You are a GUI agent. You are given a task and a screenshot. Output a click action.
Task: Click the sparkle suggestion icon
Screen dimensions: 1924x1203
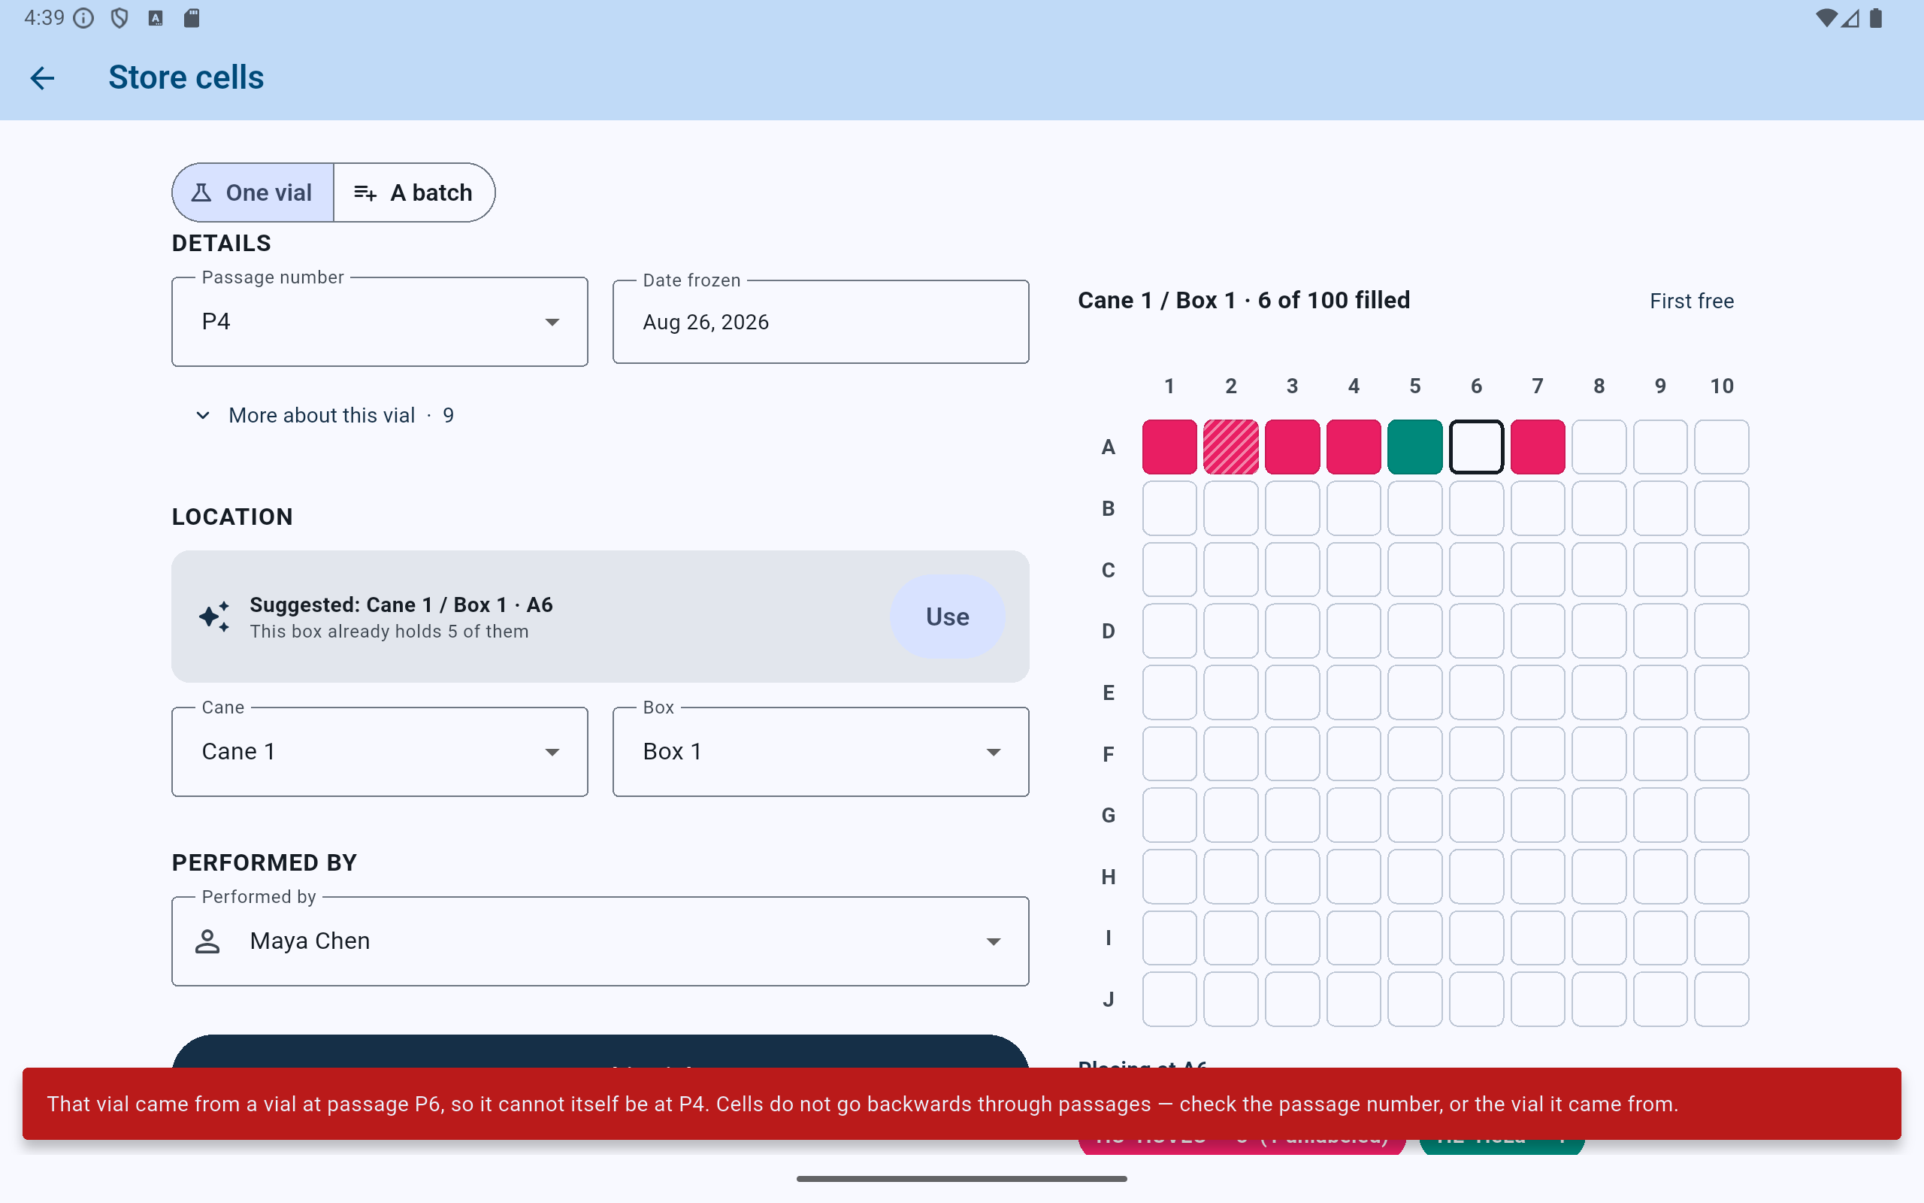214,617
